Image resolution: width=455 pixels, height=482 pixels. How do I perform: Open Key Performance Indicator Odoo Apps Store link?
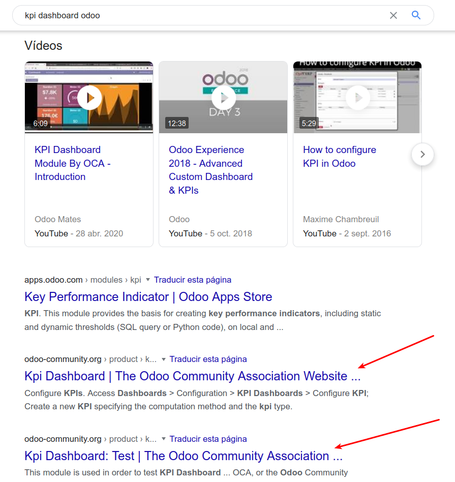pyautogui.click(x=148, y=297)
